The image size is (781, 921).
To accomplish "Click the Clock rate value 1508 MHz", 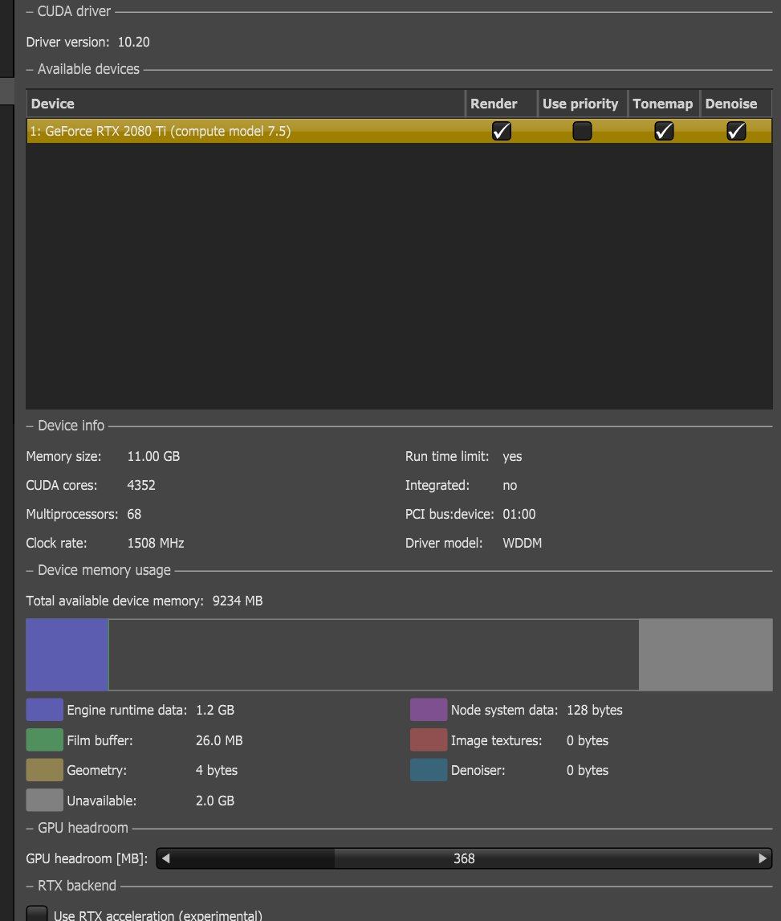I will 156,543.
